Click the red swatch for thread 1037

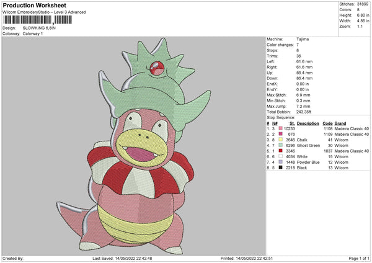pos(281,151)
